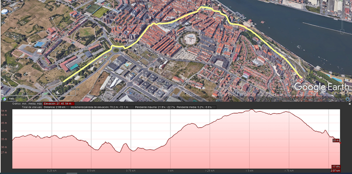
Task: Open the historical imagery clock icon
Action: [x=4, y=99]
